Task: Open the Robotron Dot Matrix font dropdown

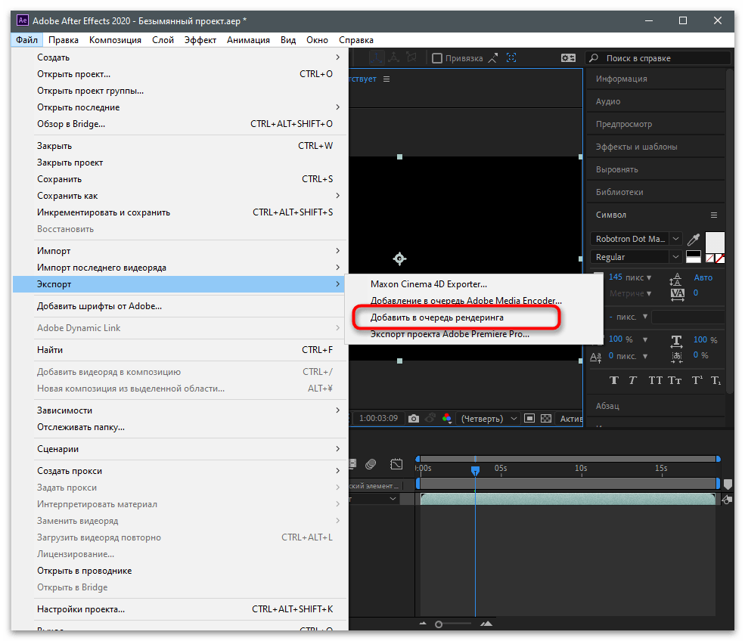Action: tap(675, 239)
